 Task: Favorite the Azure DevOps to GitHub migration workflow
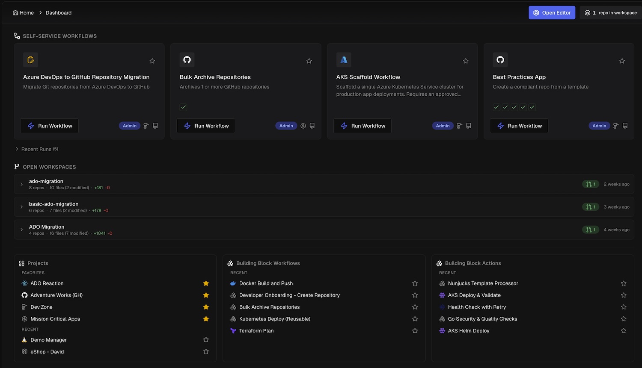point(152,61)
